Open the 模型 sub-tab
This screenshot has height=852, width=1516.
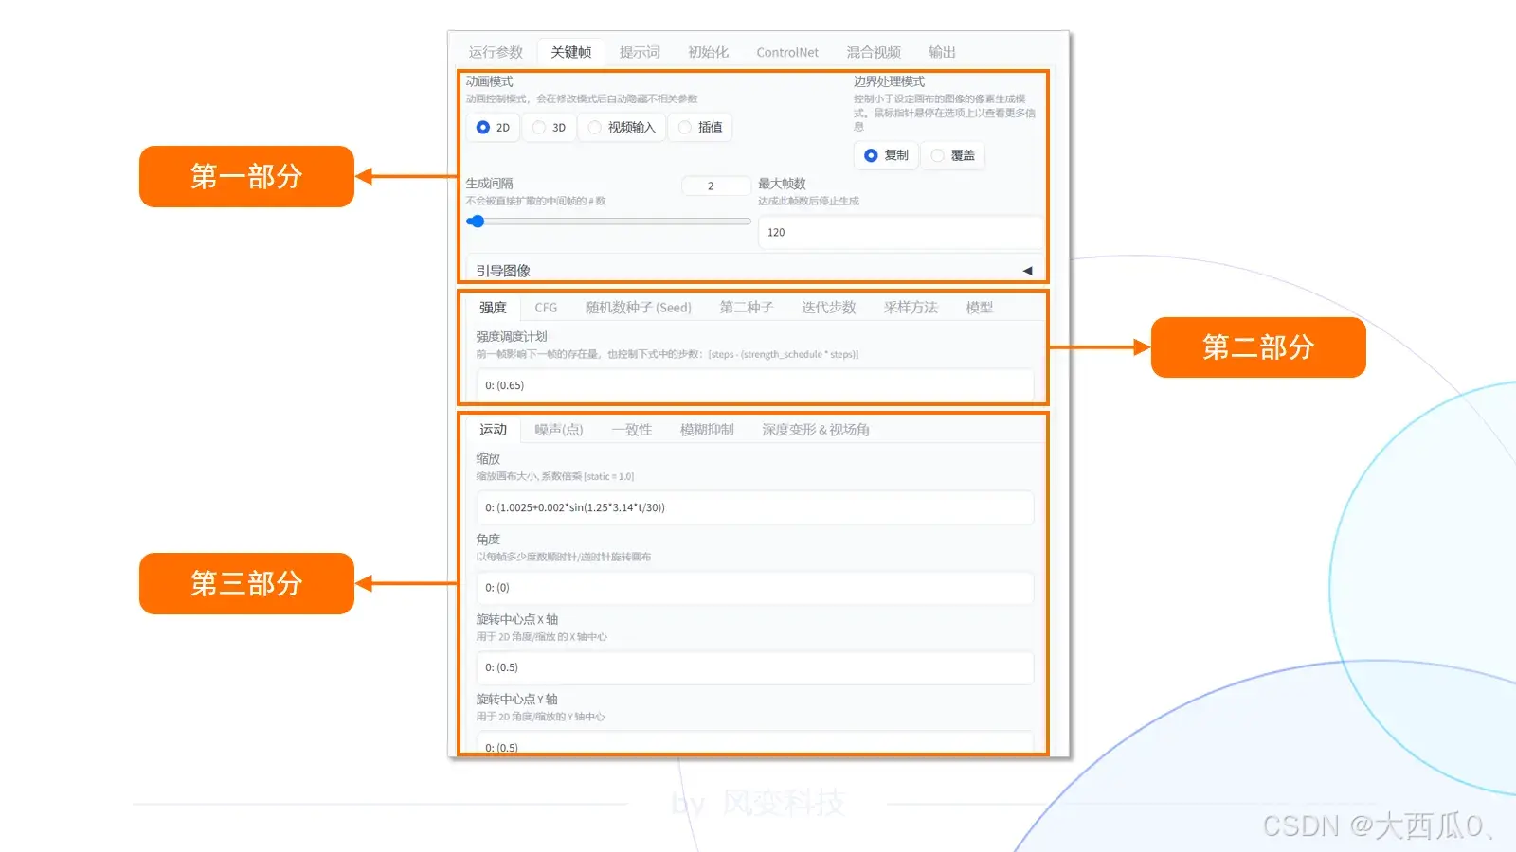tap(980, 308)
